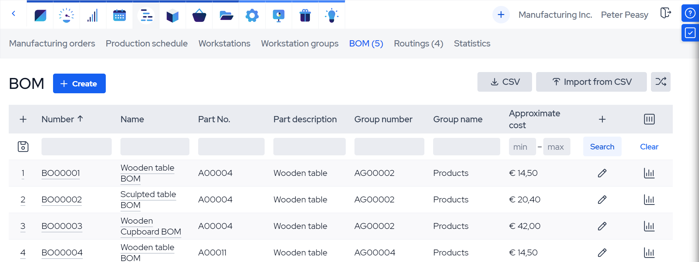Click the lightbulb icon in top bar
The image size is (699, 262).
point(331,15)
